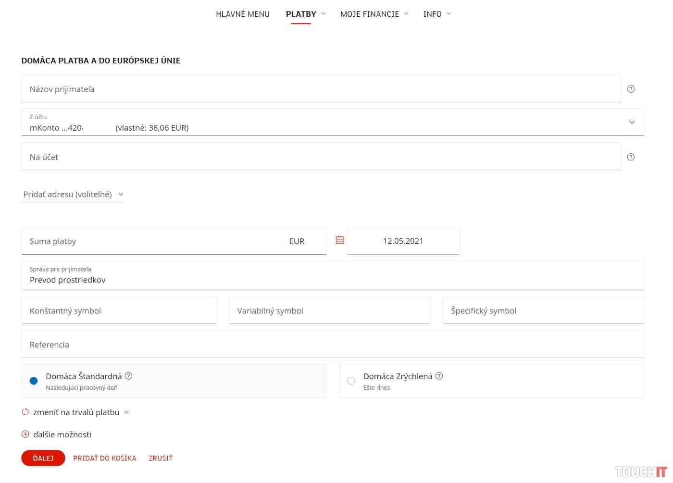Image resolution: width=673 pixels, height=483 pixels.
Task: Expand Pridať adresu (voliteľné) section
Action: click(72, 194)
